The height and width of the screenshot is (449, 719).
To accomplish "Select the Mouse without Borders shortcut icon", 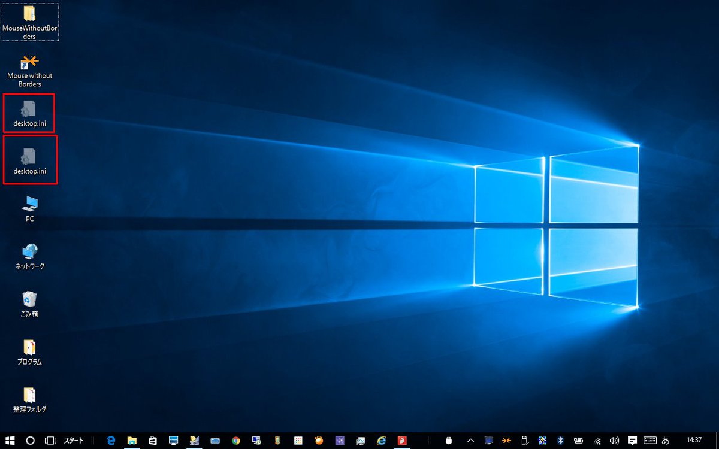I will click(x=29, y=70).
